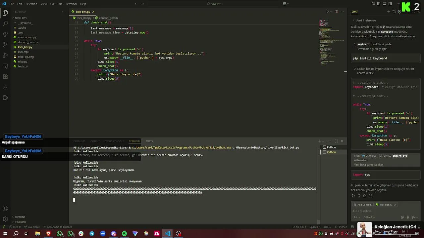Click Add Context button in chat
This screenshot has height=238, width=424.
click(x=363, y=205)
